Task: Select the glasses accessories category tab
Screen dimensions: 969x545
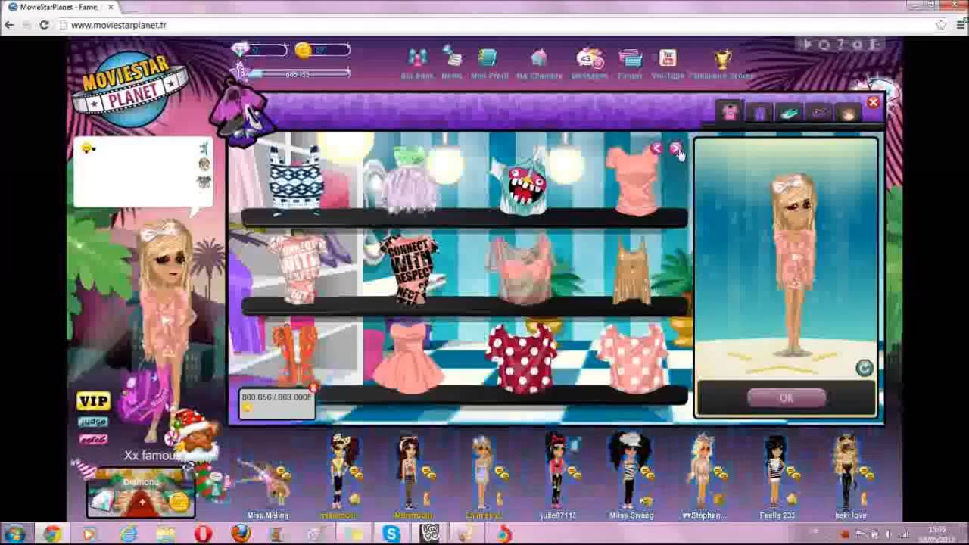Action: 818,113
